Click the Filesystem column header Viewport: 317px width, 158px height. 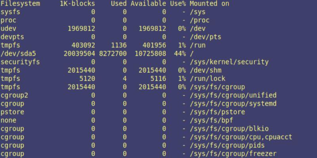(20, 4)
